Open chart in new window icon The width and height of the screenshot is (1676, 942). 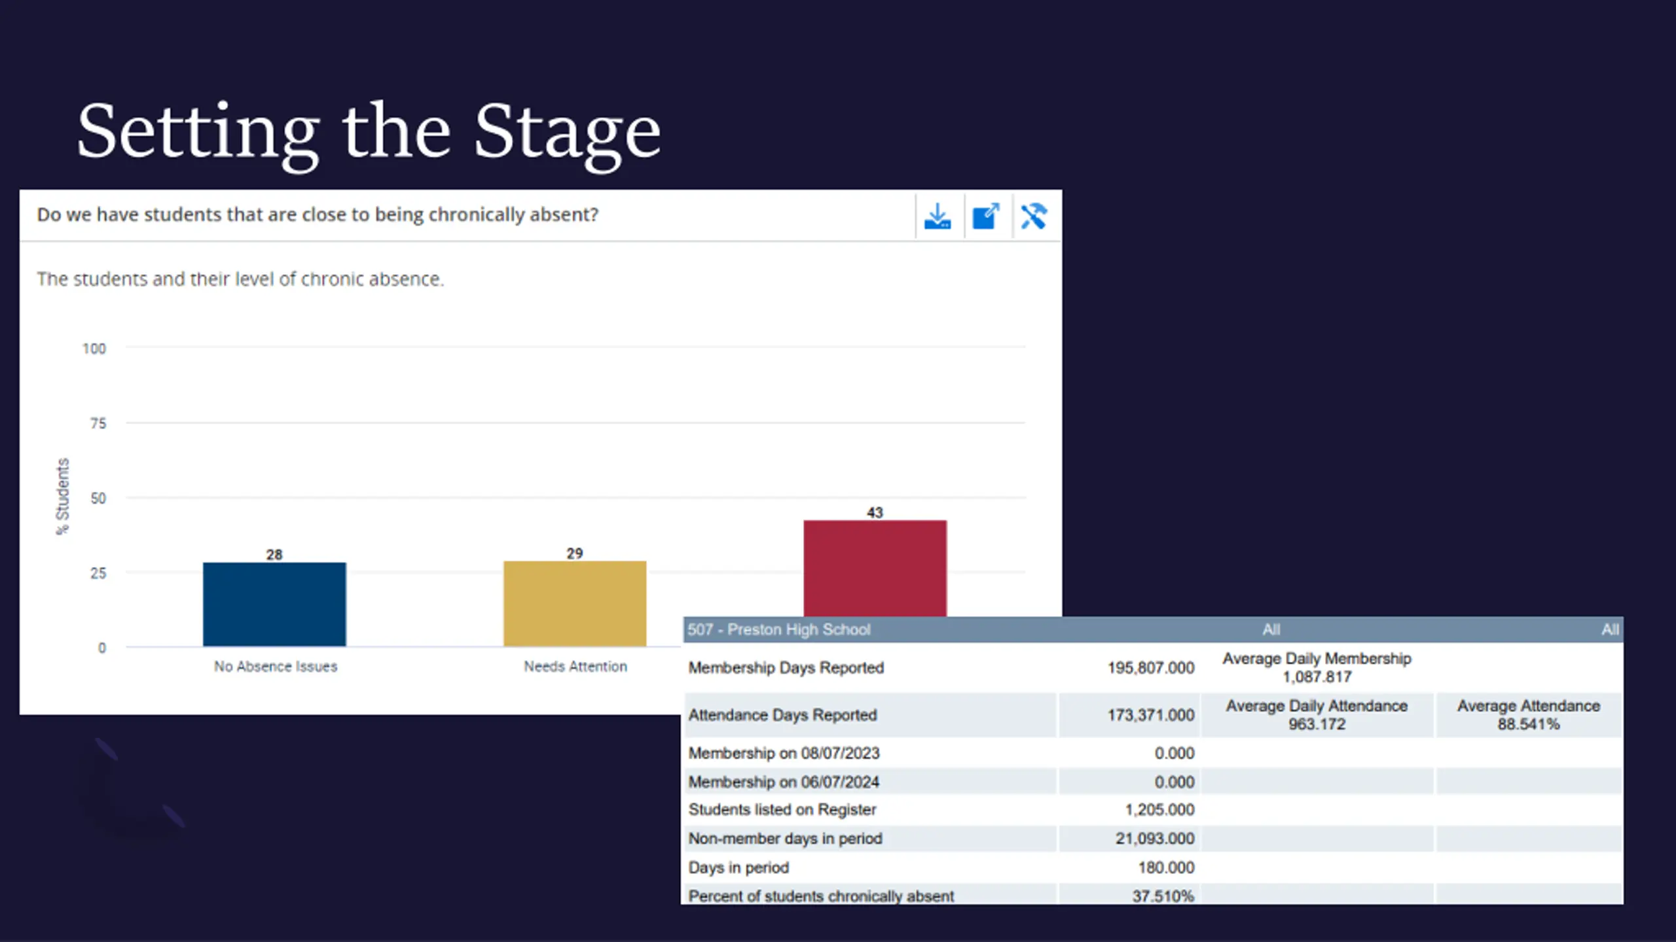[986, 216]
